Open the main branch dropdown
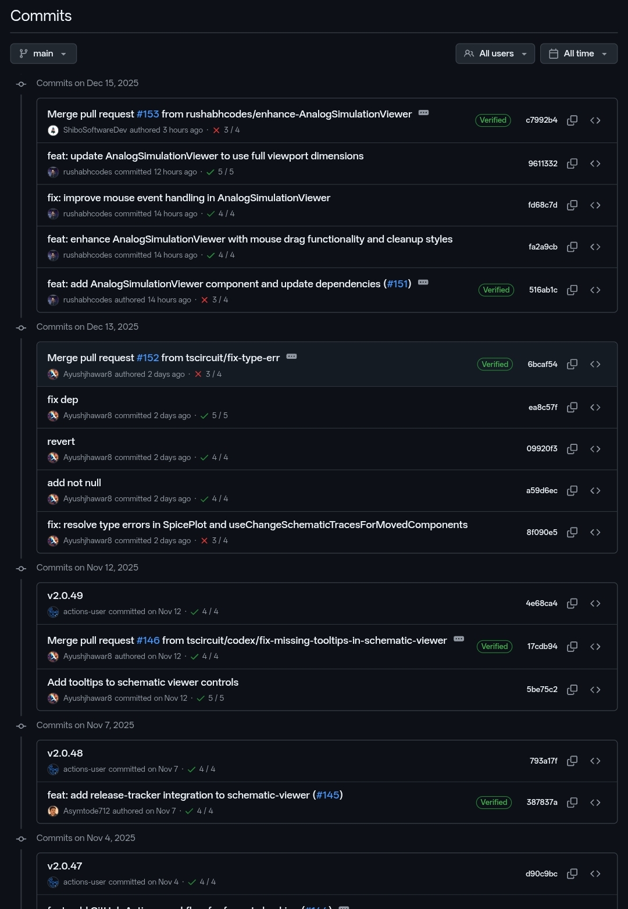This screenshot has width=628, height=909. point(44,54)
